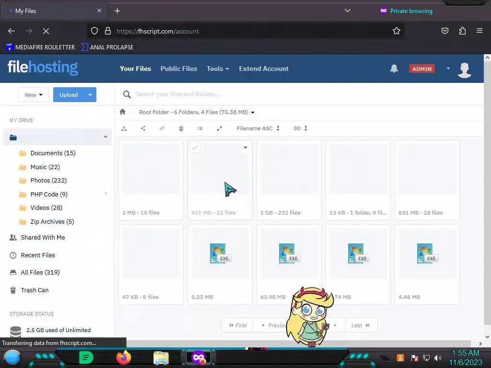
Task: Expand Root Folder breadcrumb dropdown
Action: click(253, 112)
